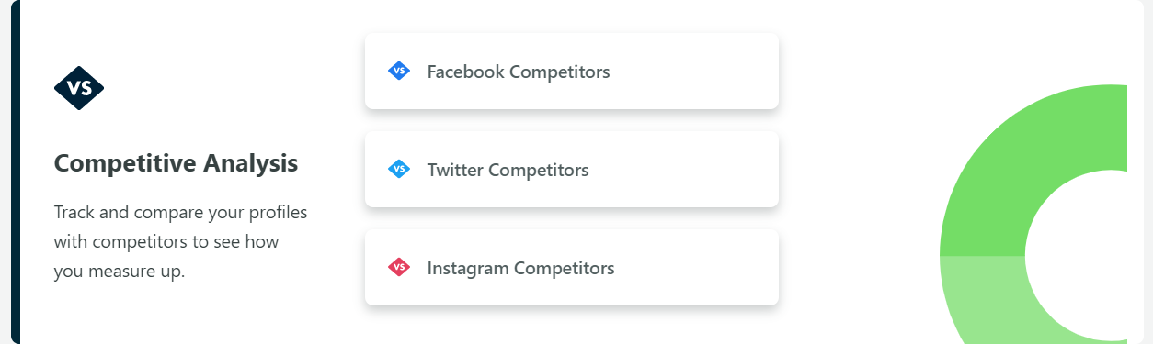This screenshot has height=344, width=1153.
Task: Open the Instagram Competitors report card
Action: [572, 267]
